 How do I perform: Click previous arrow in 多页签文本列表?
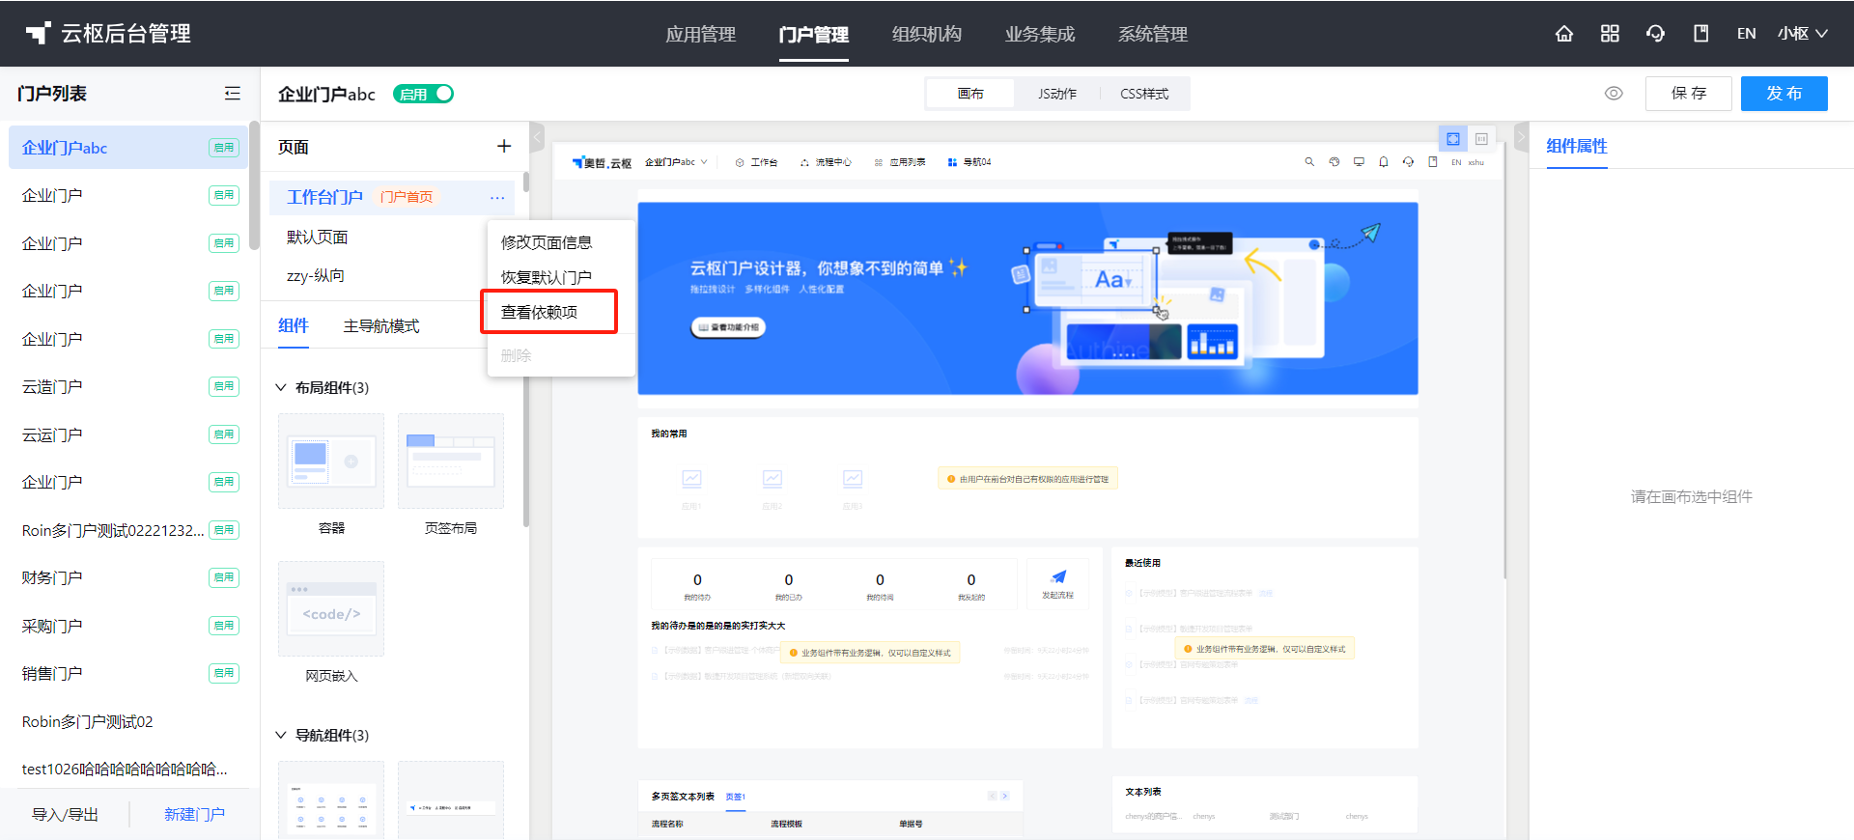[992, 796]
